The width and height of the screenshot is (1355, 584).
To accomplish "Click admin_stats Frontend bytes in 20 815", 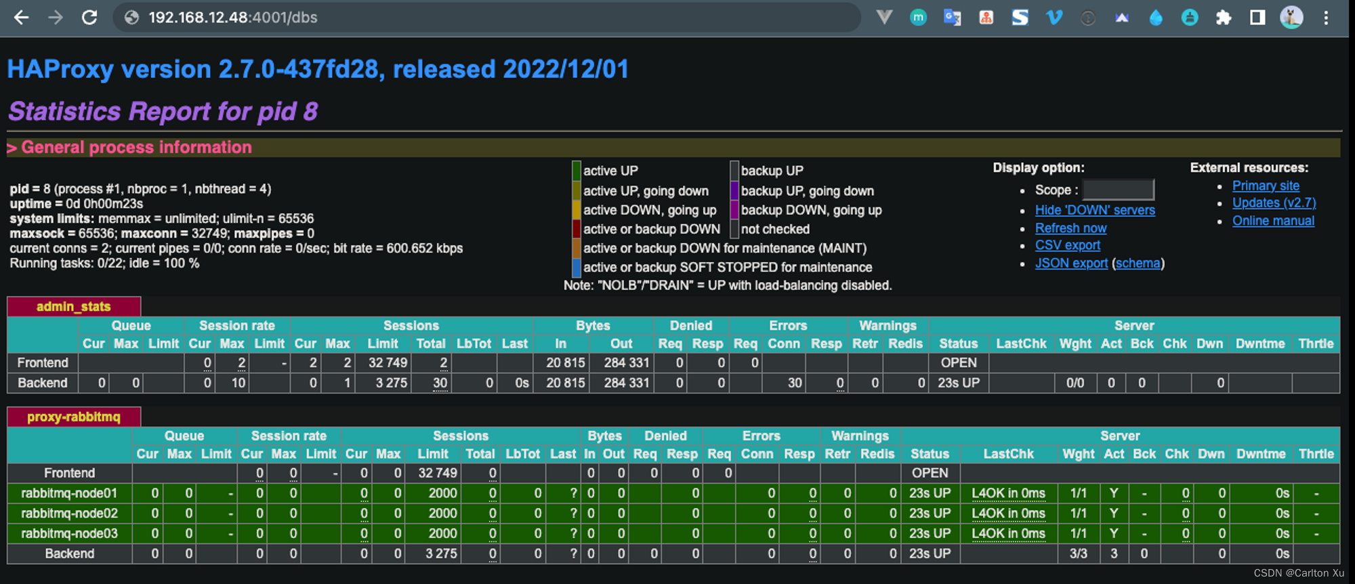I will tap(565, 363).
